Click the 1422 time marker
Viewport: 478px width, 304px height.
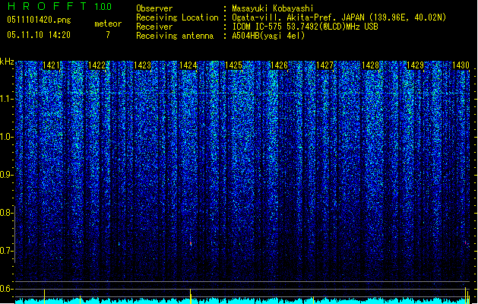(97, 65)
